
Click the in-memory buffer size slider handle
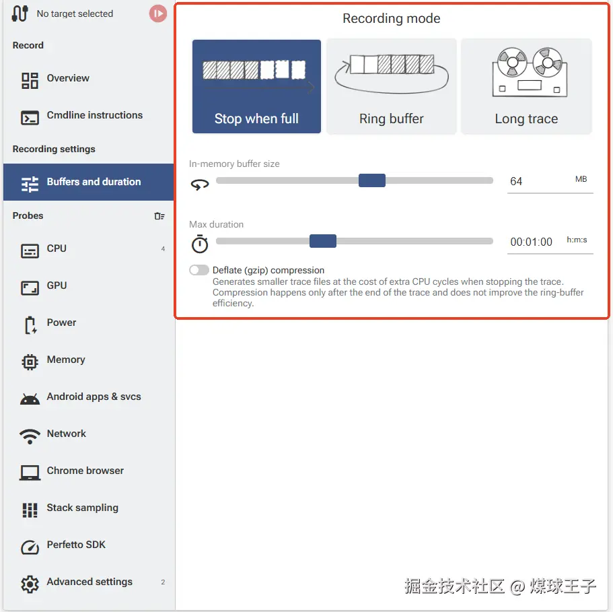[372, 180]
